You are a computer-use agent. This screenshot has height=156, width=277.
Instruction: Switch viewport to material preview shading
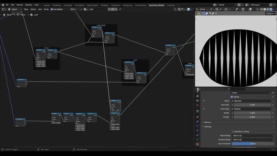pyautogui.click(x=268, y=9)
